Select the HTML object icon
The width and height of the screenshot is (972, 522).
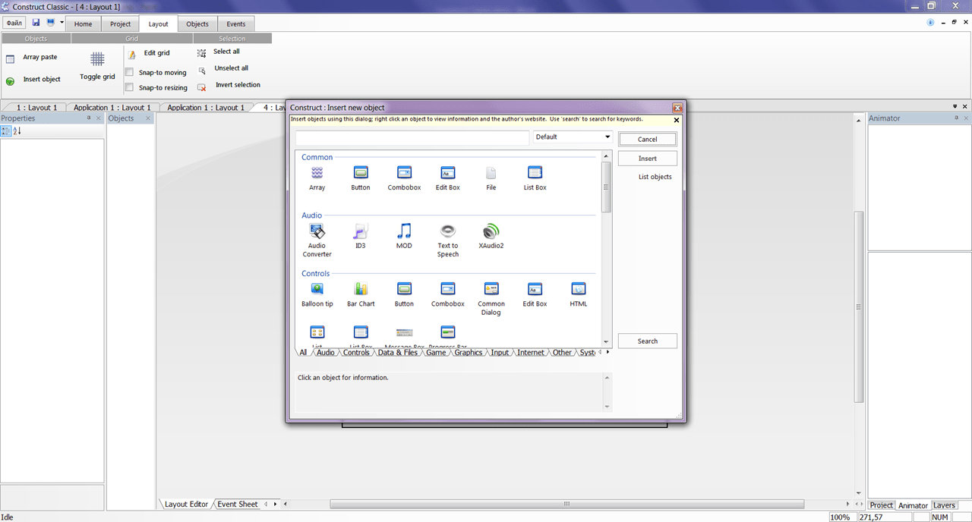click(579, 289)
